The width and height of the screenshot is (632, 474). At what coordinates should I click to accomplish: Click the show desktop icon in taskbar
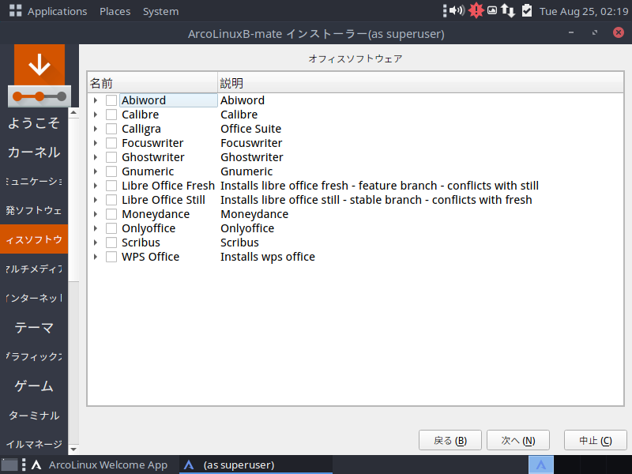coord(9,465)
